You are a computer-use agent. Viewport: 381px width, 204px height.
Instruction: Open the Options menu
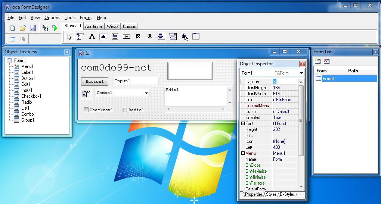click(52, 18)
